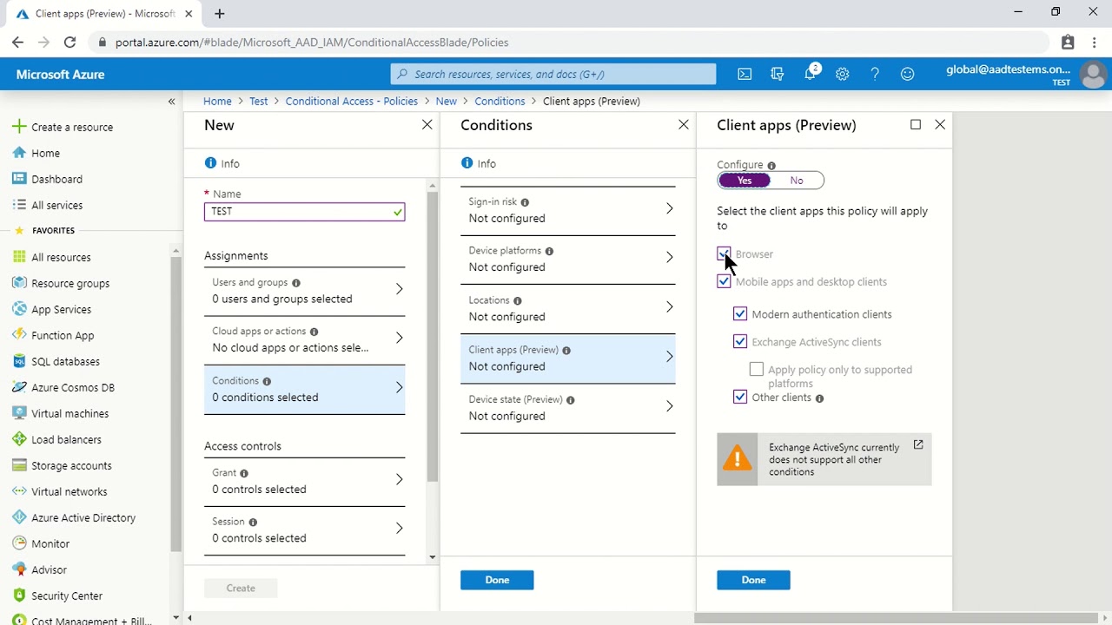This screenshot has height=625, width=1112.
Task: Click the Azure Active Directory icon
Action: (19, 517)
